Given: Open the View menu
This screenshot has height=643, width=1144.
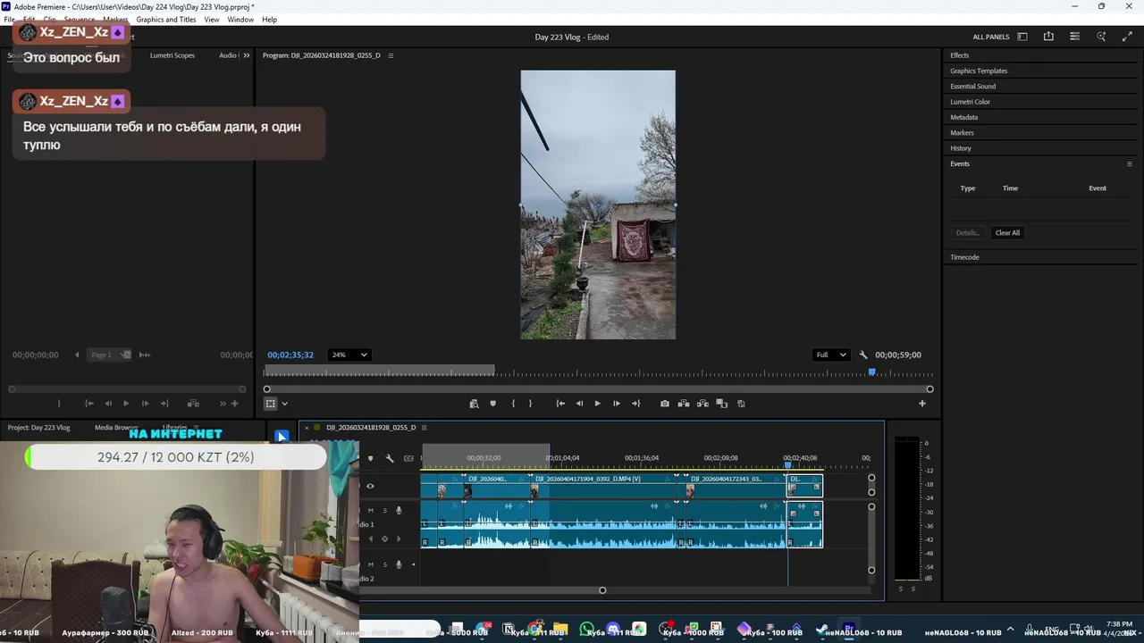Looking at the screenshot, I should [212, 20].
